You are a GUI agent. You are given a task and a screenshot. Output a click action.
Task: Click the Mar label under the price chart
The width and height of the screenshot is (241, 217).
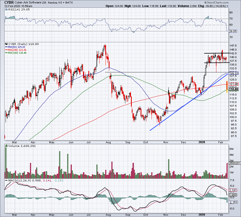pos(14,142)
